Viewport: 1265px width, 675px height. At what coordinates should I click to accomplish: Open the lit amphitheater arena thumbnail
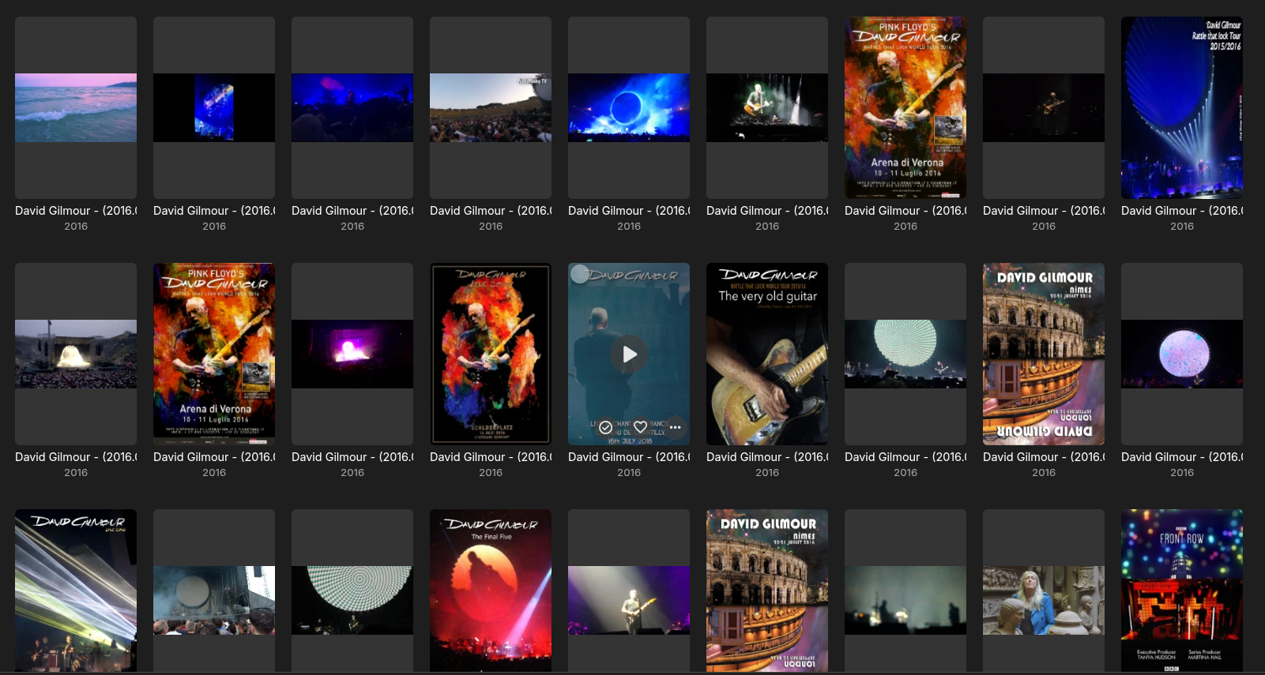[x=76, y=354]
